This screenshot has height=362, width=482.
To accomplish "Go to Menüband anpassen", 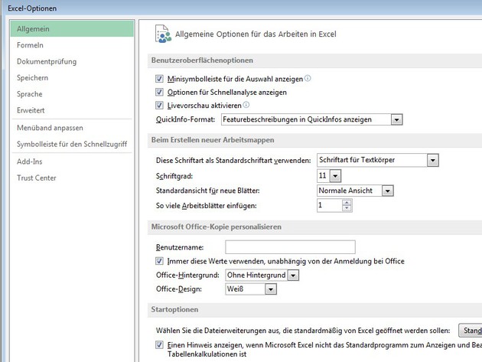I will click(x=72, y=128).
